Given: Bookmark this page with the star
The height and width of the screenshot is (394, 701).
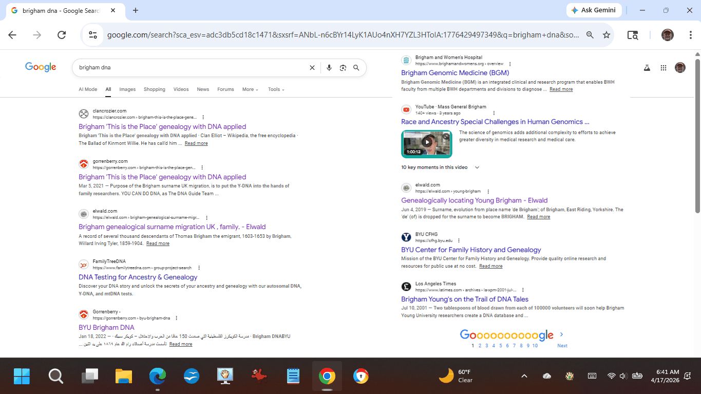Looking at the screenshot, I should click(607, 35).
